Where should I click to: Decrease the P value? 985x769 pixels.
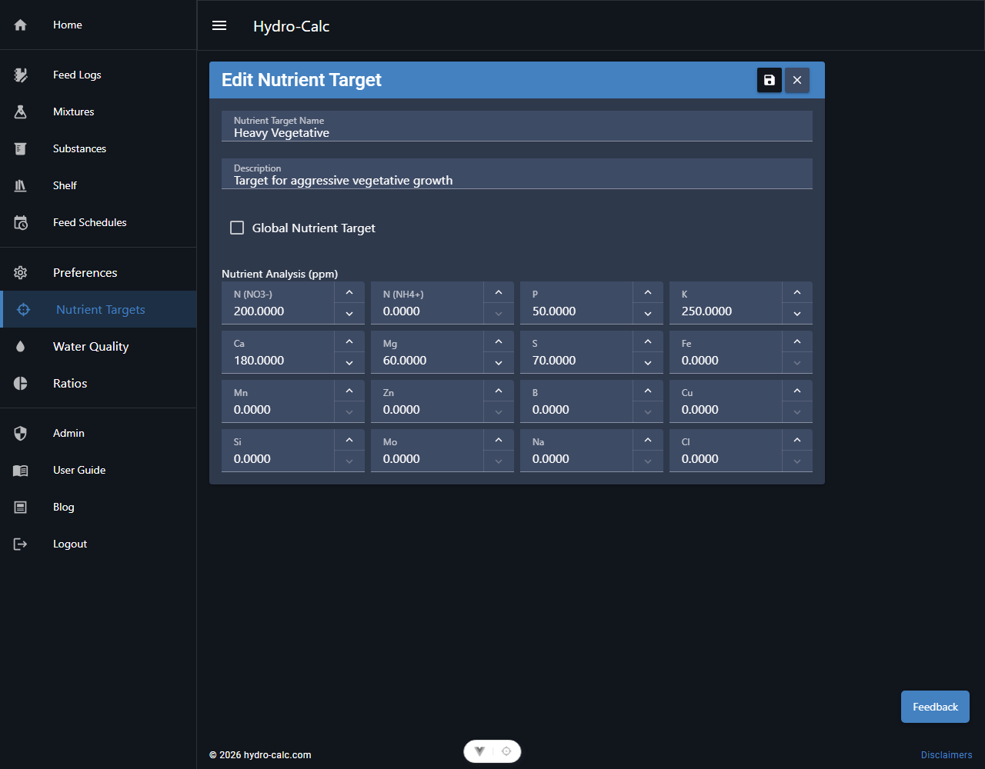648,314
